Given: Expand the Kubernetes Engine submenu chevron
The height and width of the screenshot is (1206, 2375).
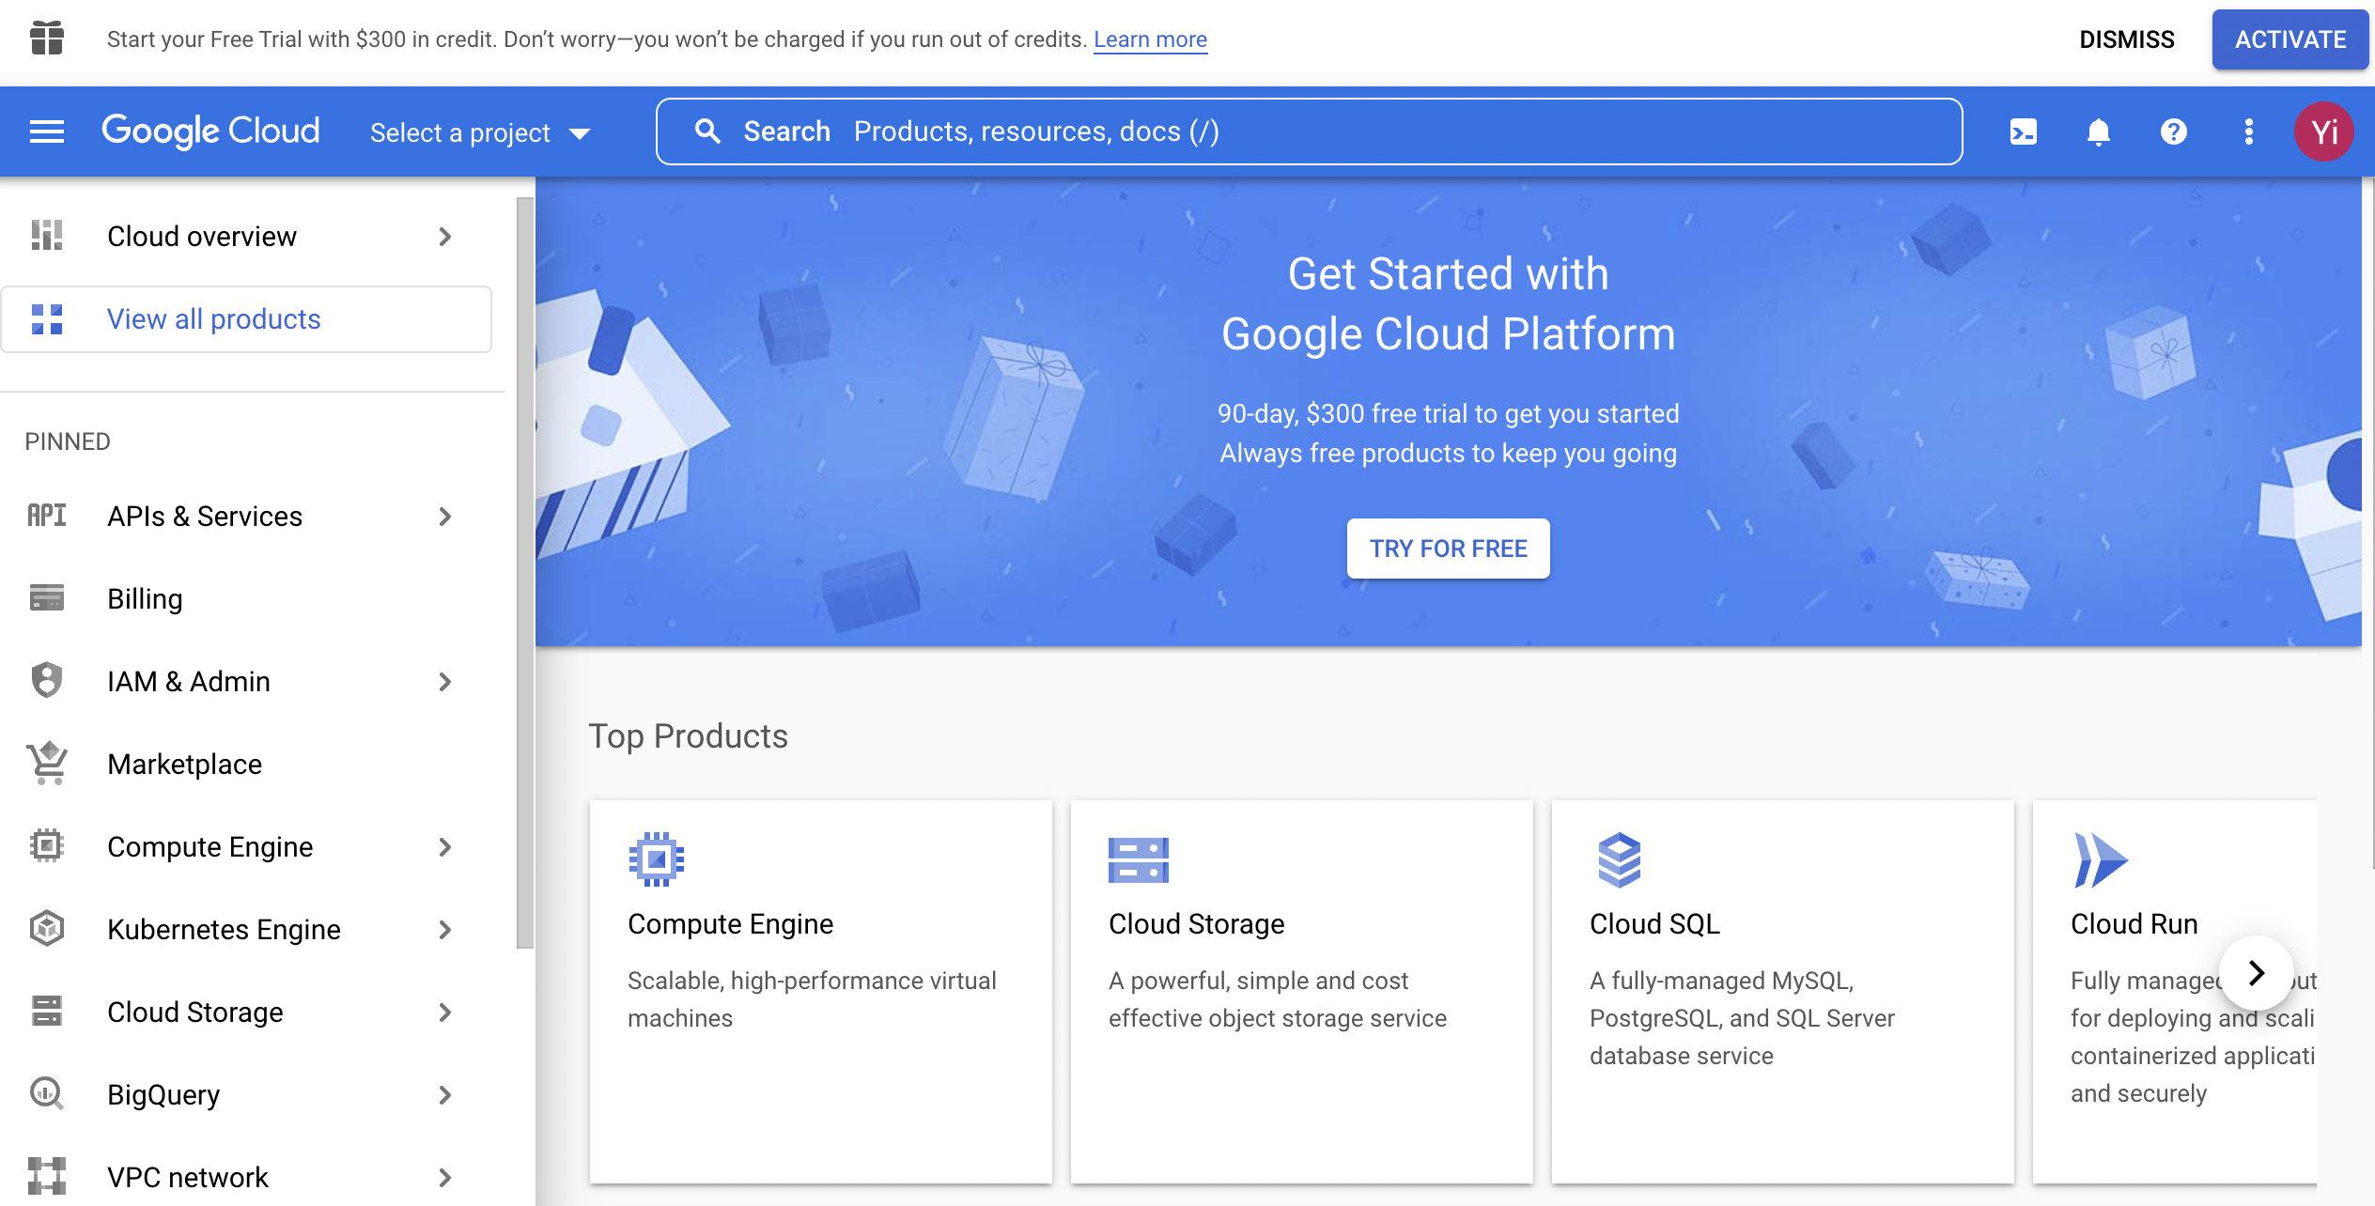Looking at the screenshot, I should click(x=445, y=930).
